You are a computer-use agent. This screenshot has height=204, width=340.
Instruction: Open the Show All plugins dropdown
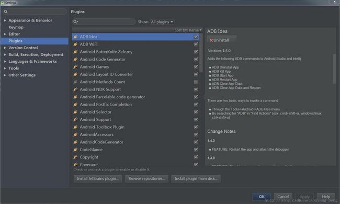click(162, 22)
